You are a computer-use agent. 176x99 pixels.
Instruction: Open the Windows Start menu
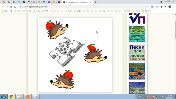tap(4, 97)
